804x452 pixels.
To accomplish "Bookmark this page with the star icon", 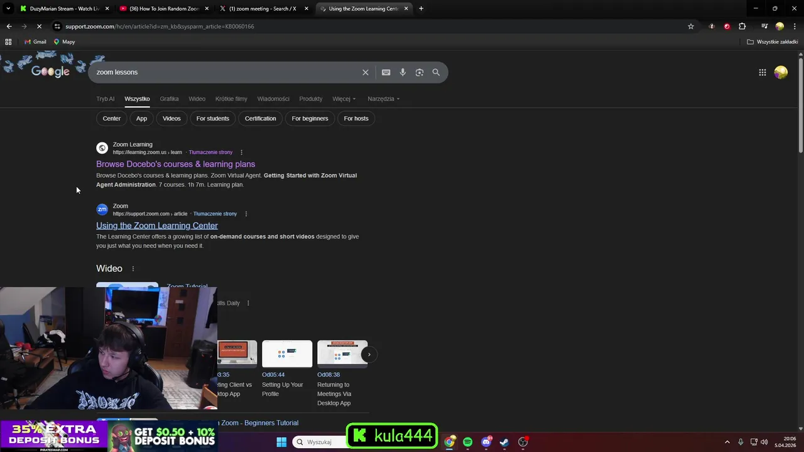I will click(691, 26).
